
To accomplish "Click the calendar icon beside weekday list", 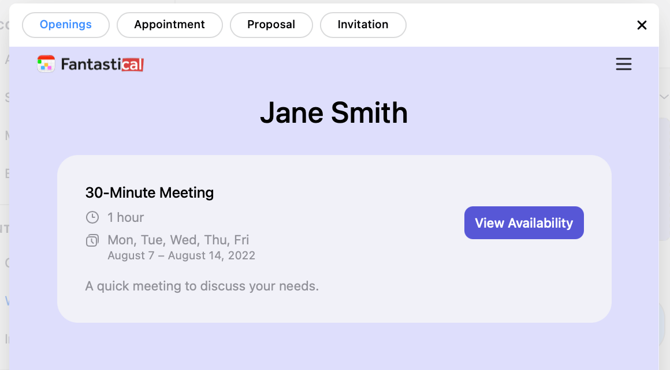I will 92,240.
